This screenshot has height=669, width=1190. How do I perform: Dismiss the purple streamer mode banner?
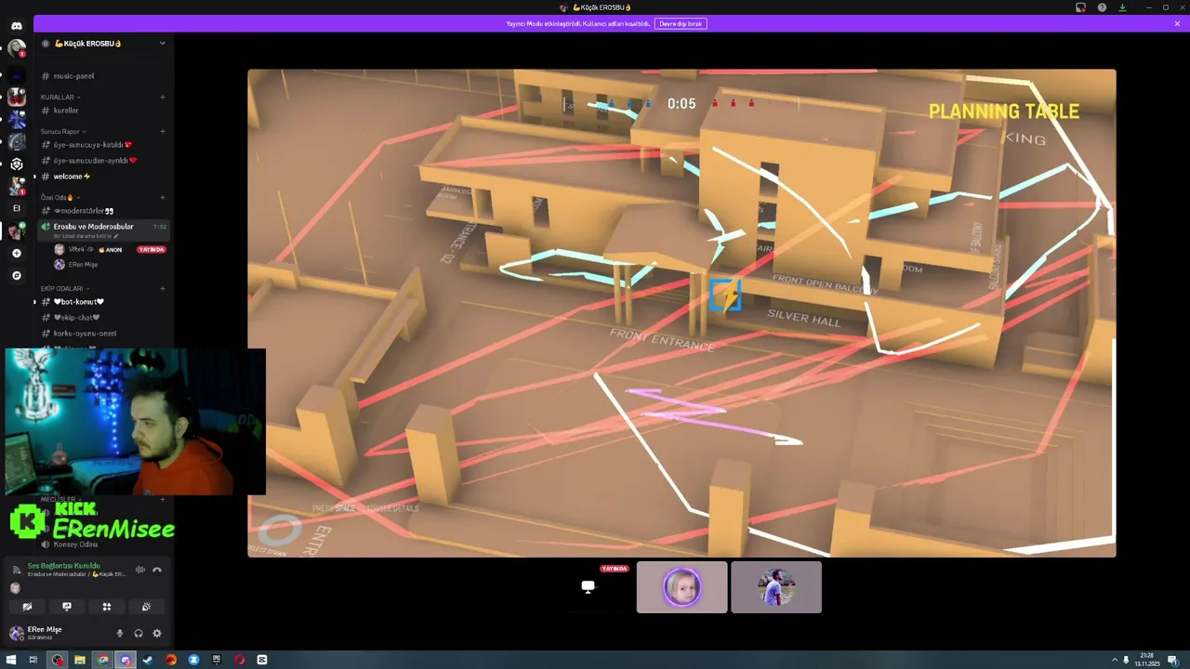[x=1177, y=23]
